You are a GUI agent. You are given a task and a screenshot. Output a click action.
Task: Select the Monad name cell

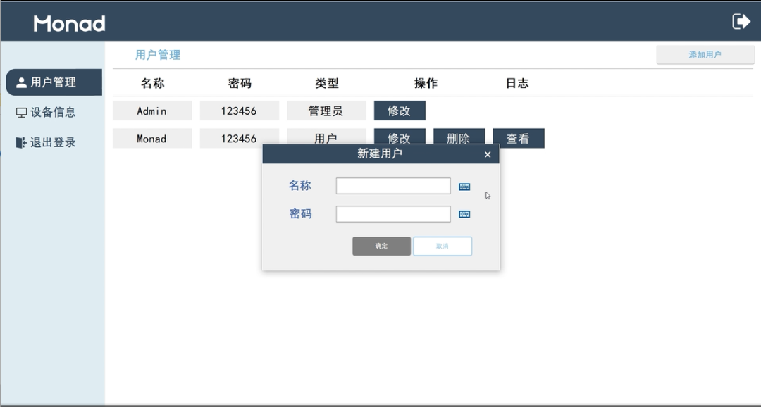pyautogui.click(x=152, y=139)
